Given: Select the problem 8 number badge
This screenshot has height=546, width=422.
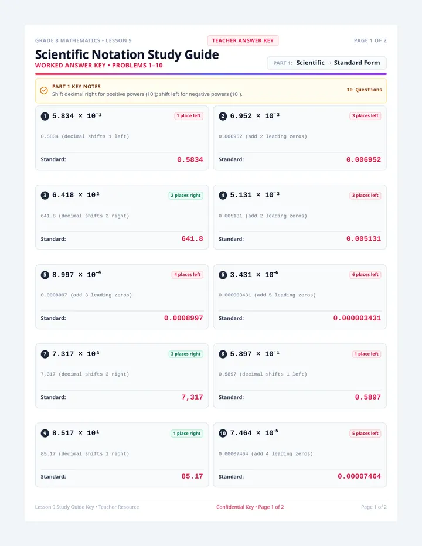Looking at the screenshot, I should coord(223,354).
